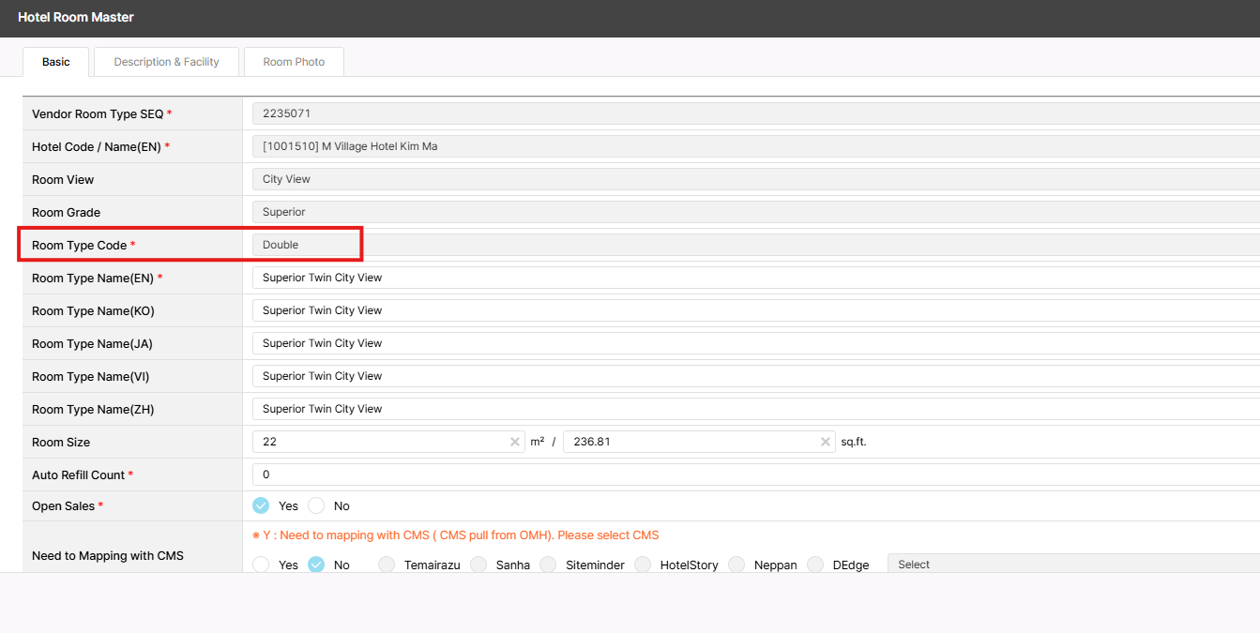Image resolution: width=1260 pixels, height=633 pixels.
Task: Focus the Room Type Name(KO) text box
Action: [751, 310]
